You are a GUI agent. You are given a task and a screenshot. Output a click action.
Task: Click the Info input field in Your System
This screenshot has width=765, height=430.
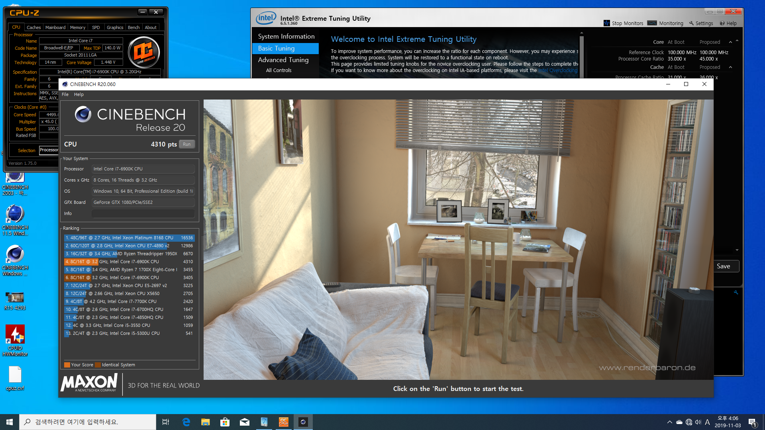point(143,213)
